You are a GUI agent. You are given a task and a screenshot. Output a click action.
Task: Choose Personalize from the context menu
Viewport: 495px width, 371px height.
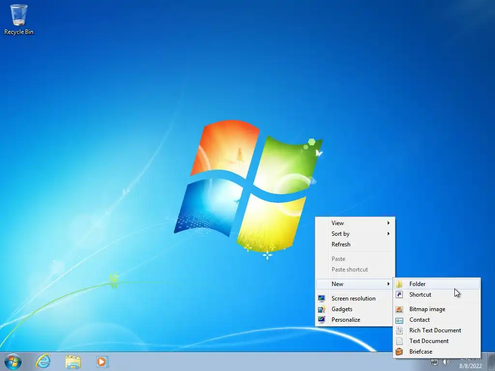tap(355, 320)
